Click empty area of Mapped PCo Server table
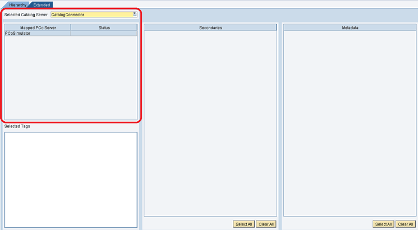The width and height of the screenshot is (418, 230). [x=71, y=79]
